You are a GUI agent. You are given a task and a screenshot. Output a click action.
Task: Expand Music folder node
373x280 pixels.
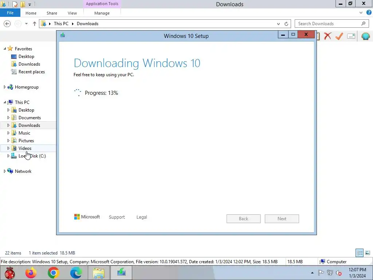8,133
